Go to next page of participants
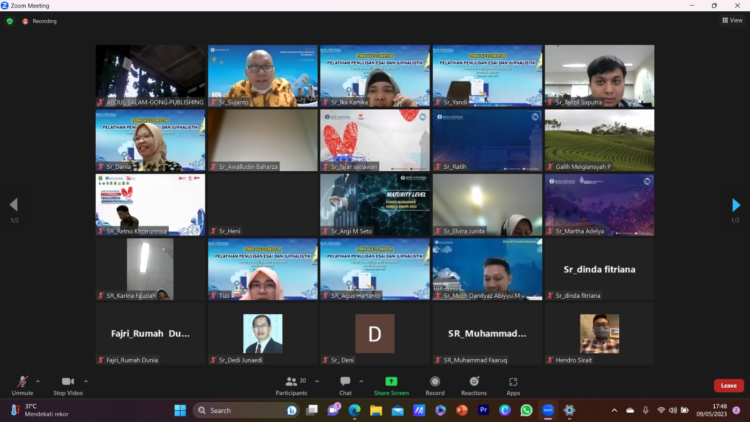 [735, 205]
